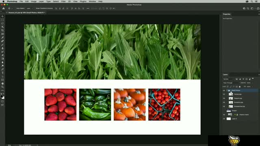
Task: Select the Spot Healing Brush tool
Action: tap(2, 41)
